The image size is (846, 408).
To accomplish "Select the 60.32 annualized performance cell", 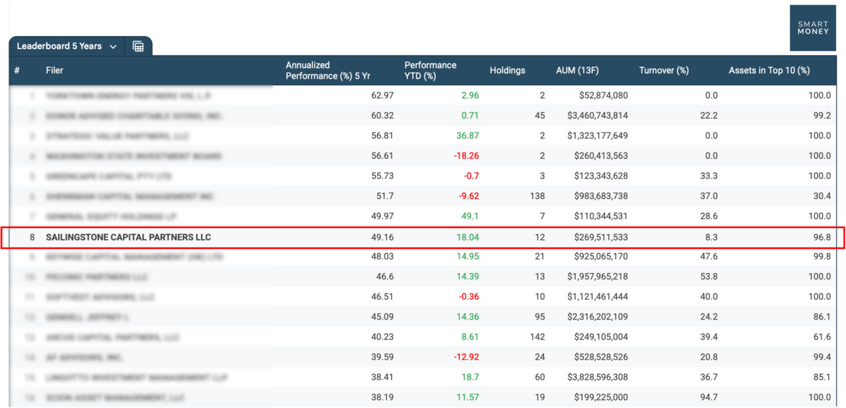I will tap(382, 116).
